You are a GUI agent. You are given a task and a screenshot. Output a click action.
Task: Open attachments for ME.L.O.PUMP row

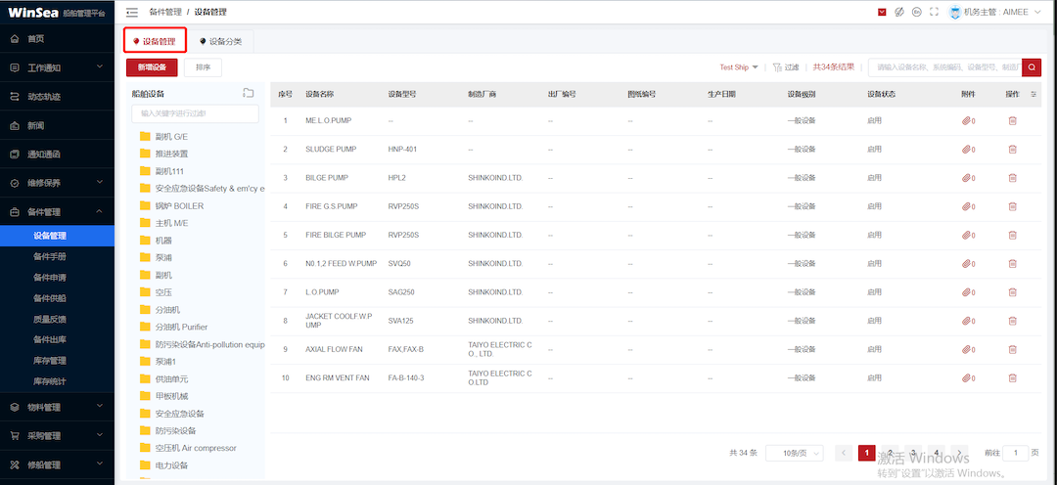[x=968, y=120]
